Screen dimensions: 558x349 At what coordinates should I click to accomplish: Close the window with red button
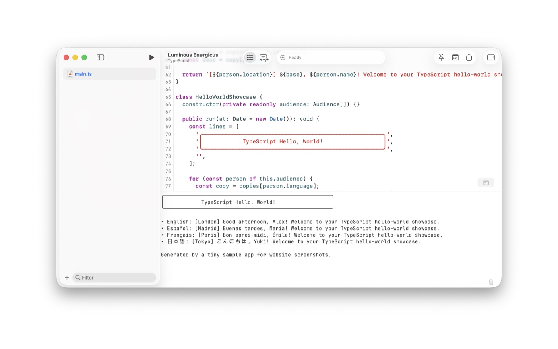(x=66, y=58)
